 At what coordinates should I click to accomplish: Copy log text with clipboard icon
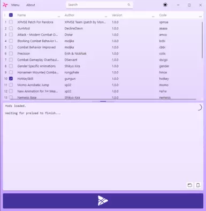pyautogui.click(x=198, y=185)
